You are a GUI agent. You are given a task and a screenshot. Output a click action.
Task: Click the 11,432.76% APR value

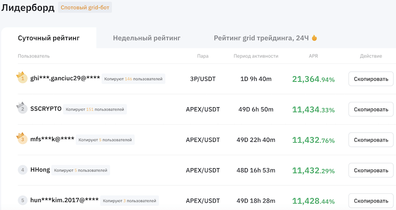click(x=313, y=140)
